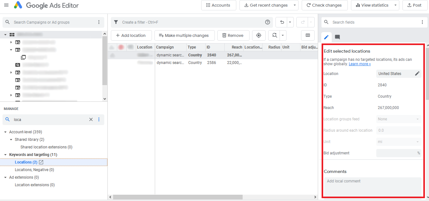Click the Add location button
This screenshot has width=429, height=201.
(x=131, y=35)
